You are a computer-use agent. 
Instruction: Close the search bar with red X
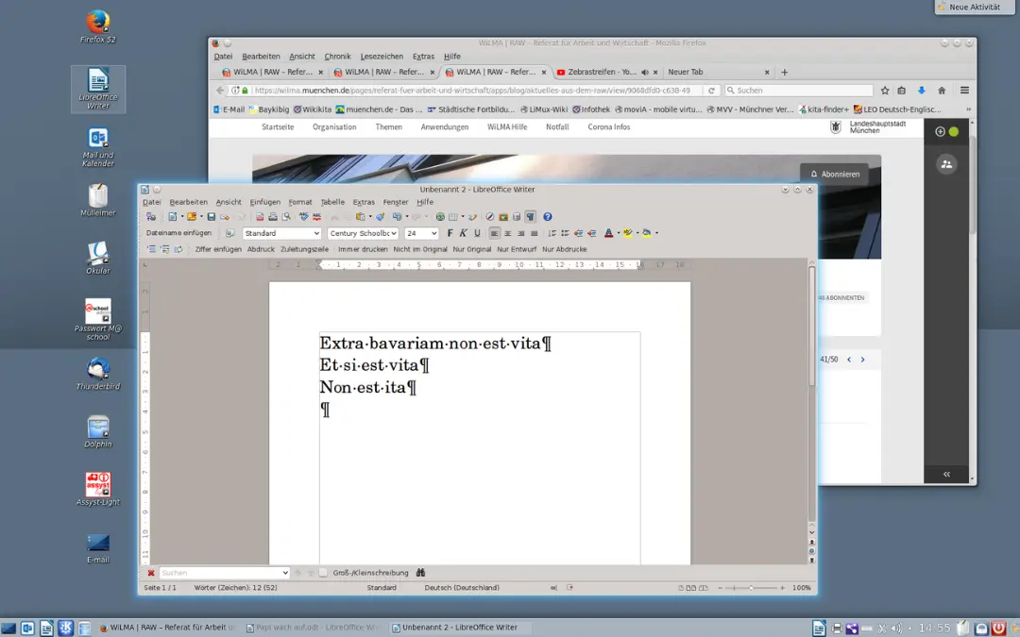click(151, 573)
